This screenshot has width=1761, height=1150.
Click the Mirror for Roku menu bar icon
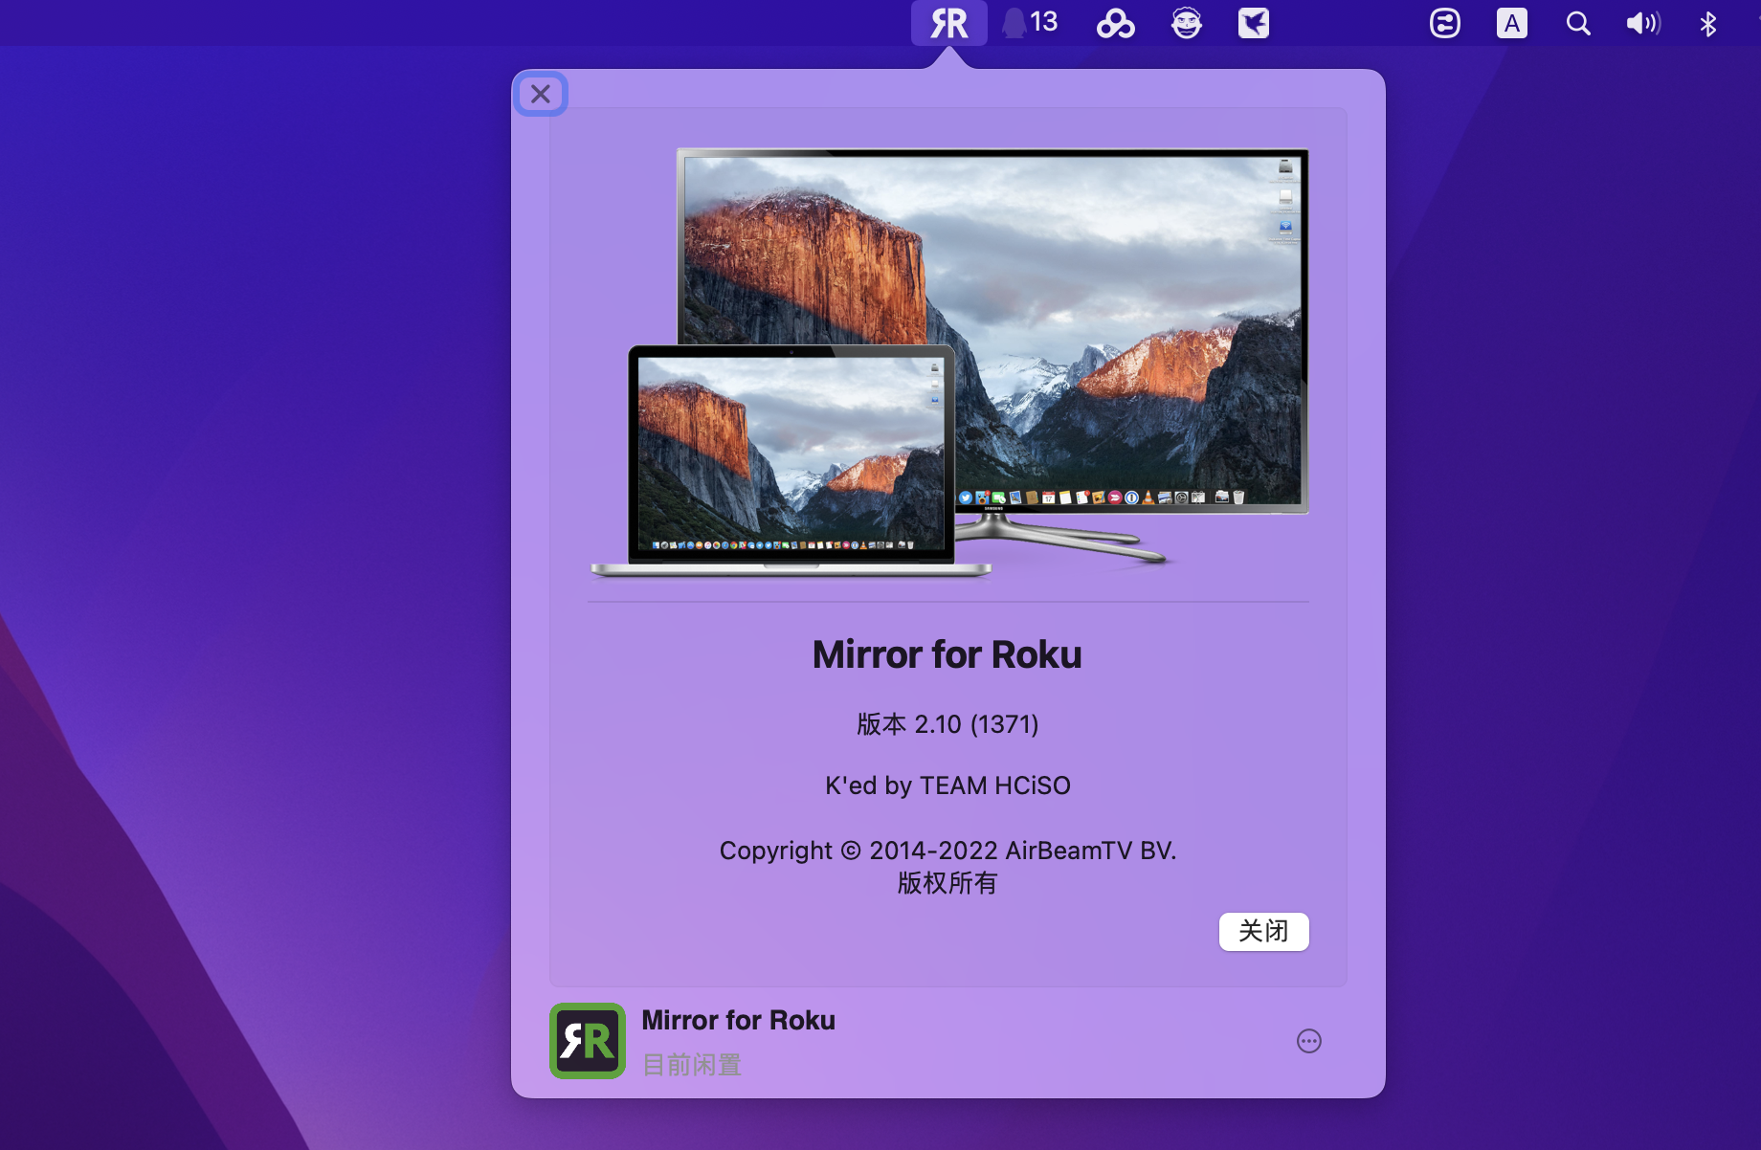(x=948, y=23)
